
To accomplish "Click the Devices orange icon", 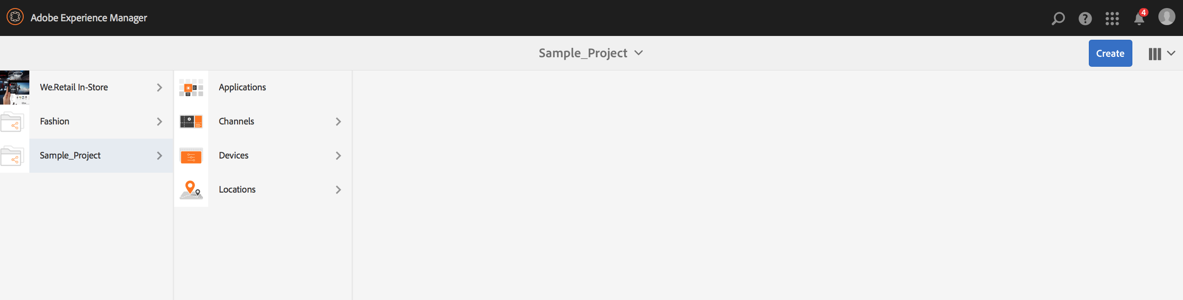I will click(191, 156).
